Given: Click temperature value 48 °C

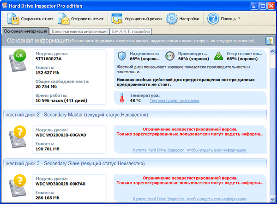Looking at the screenshot, I should click(x=135, y=100).
